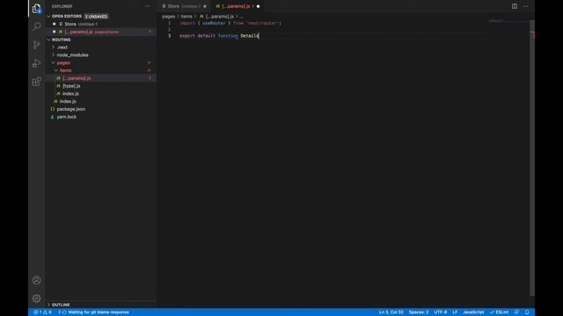
Task: Click LF end of line selector
Action: [x=455, y=312]
